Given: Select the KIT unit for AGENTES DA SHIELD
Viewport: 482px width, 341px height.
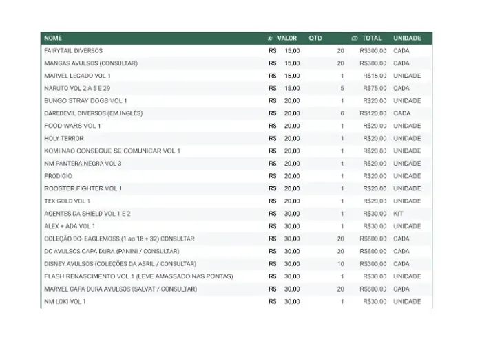Looking at the screenshot, I should (x=398, y=214).
